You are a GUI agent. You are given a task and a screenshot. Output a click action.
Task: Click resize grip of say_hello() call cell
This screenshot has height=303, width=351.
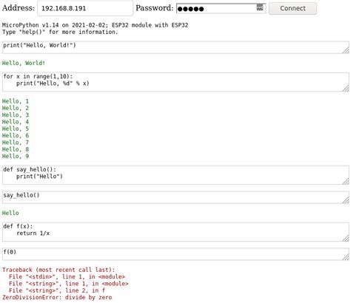tap(346, 200)
